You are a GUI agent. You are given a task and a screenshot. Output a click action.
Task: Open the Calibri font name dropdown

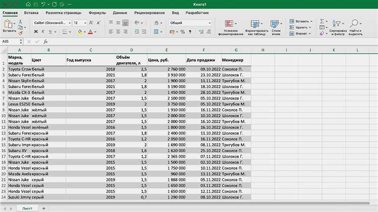coord(52,23)
